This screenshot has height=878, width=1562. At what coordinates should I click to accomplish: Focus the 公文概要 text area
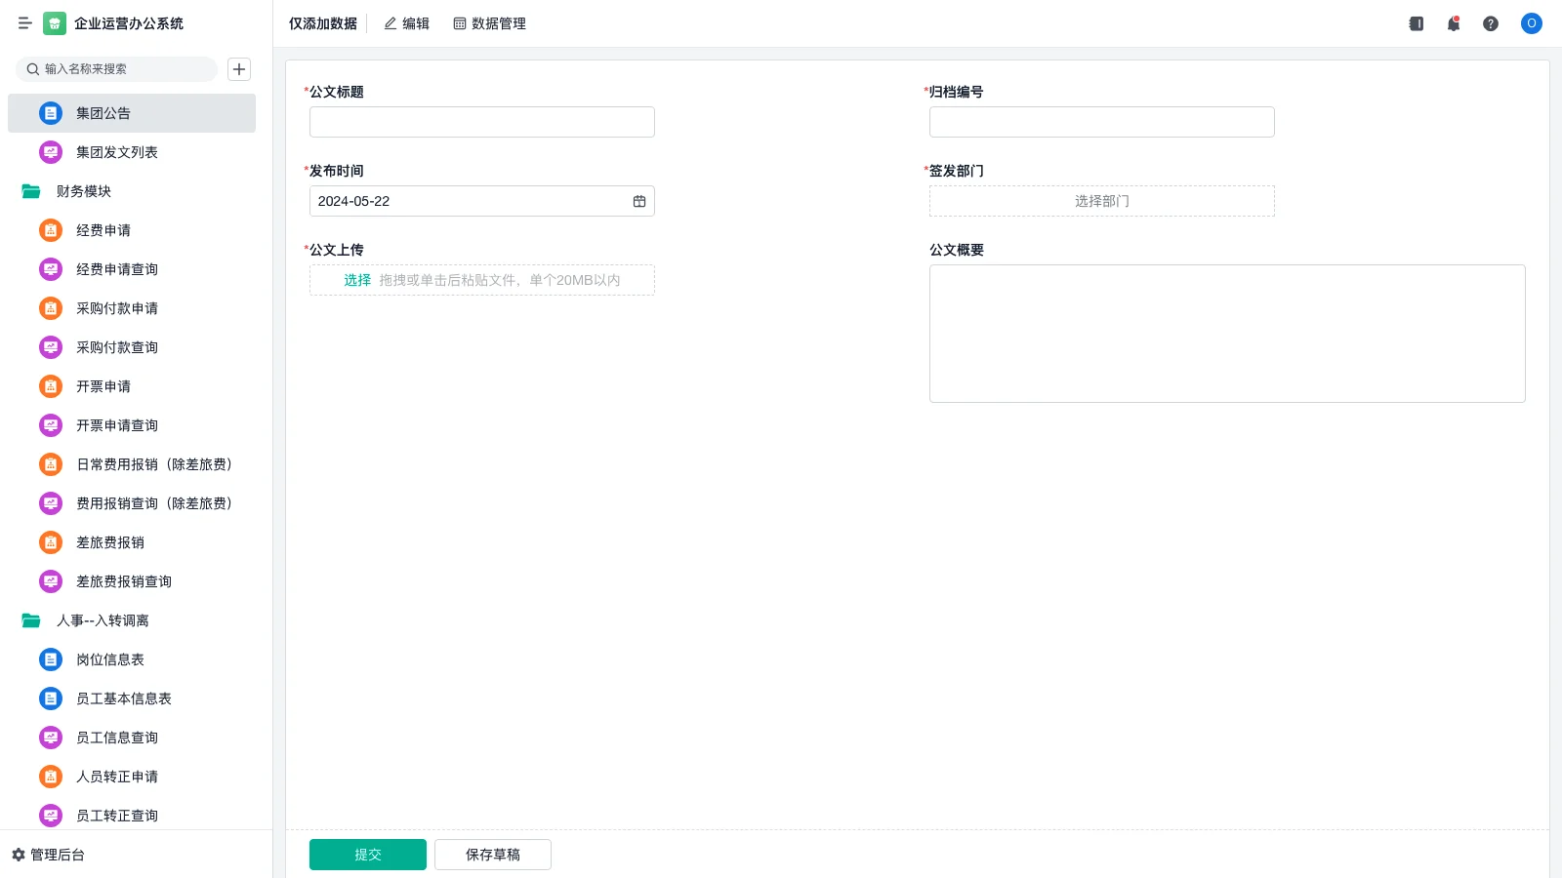[x=1226, y=334]
